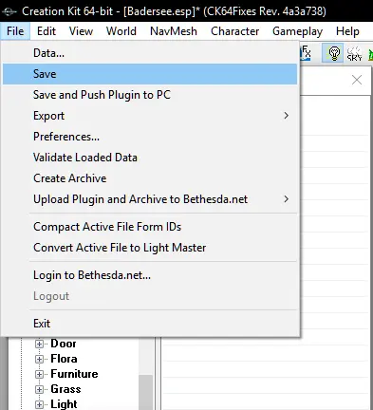Expand the Flora tree node
The height and width of the screenshot is (410, 373).
pos(39,359)
